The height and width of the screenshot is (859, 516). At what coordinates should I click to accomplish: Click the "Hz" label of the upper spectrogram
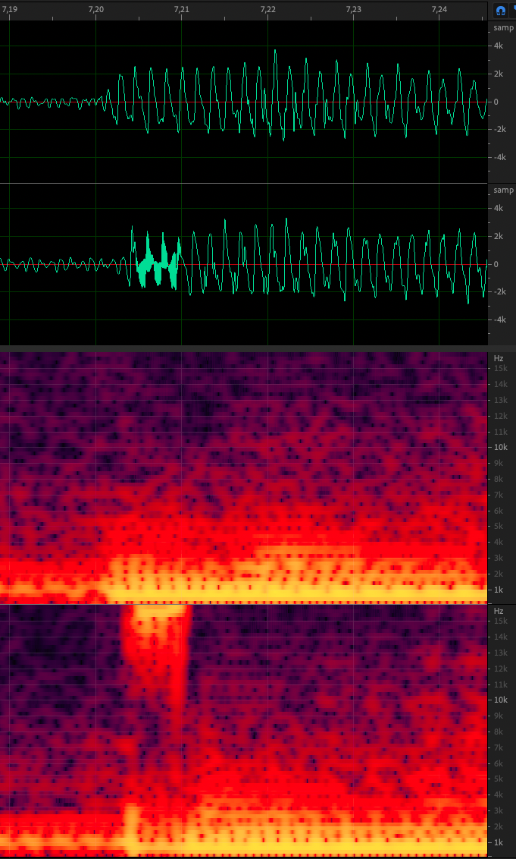(499, 357)
